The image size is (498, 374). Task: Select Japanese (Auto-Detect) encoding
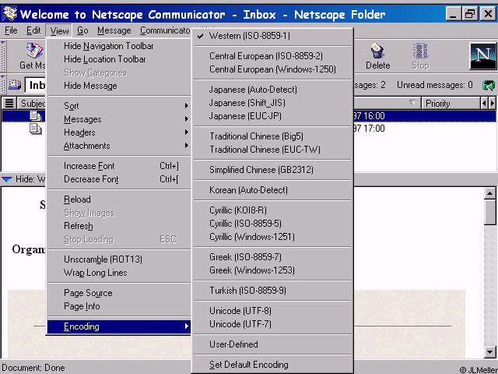273,90
